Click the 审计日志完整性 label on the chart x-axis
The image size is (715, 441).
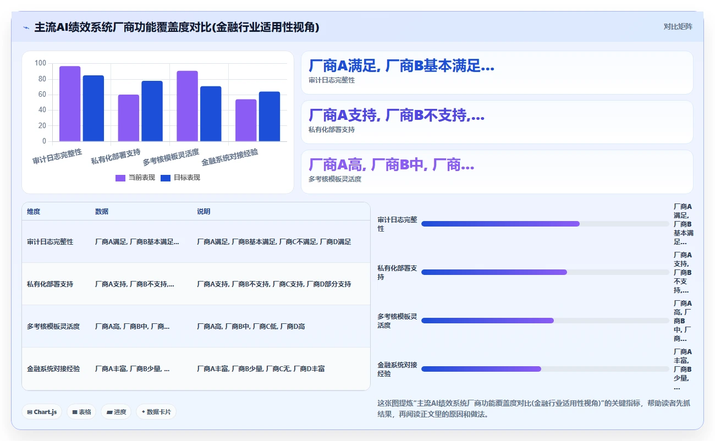(x=57, y=156)
